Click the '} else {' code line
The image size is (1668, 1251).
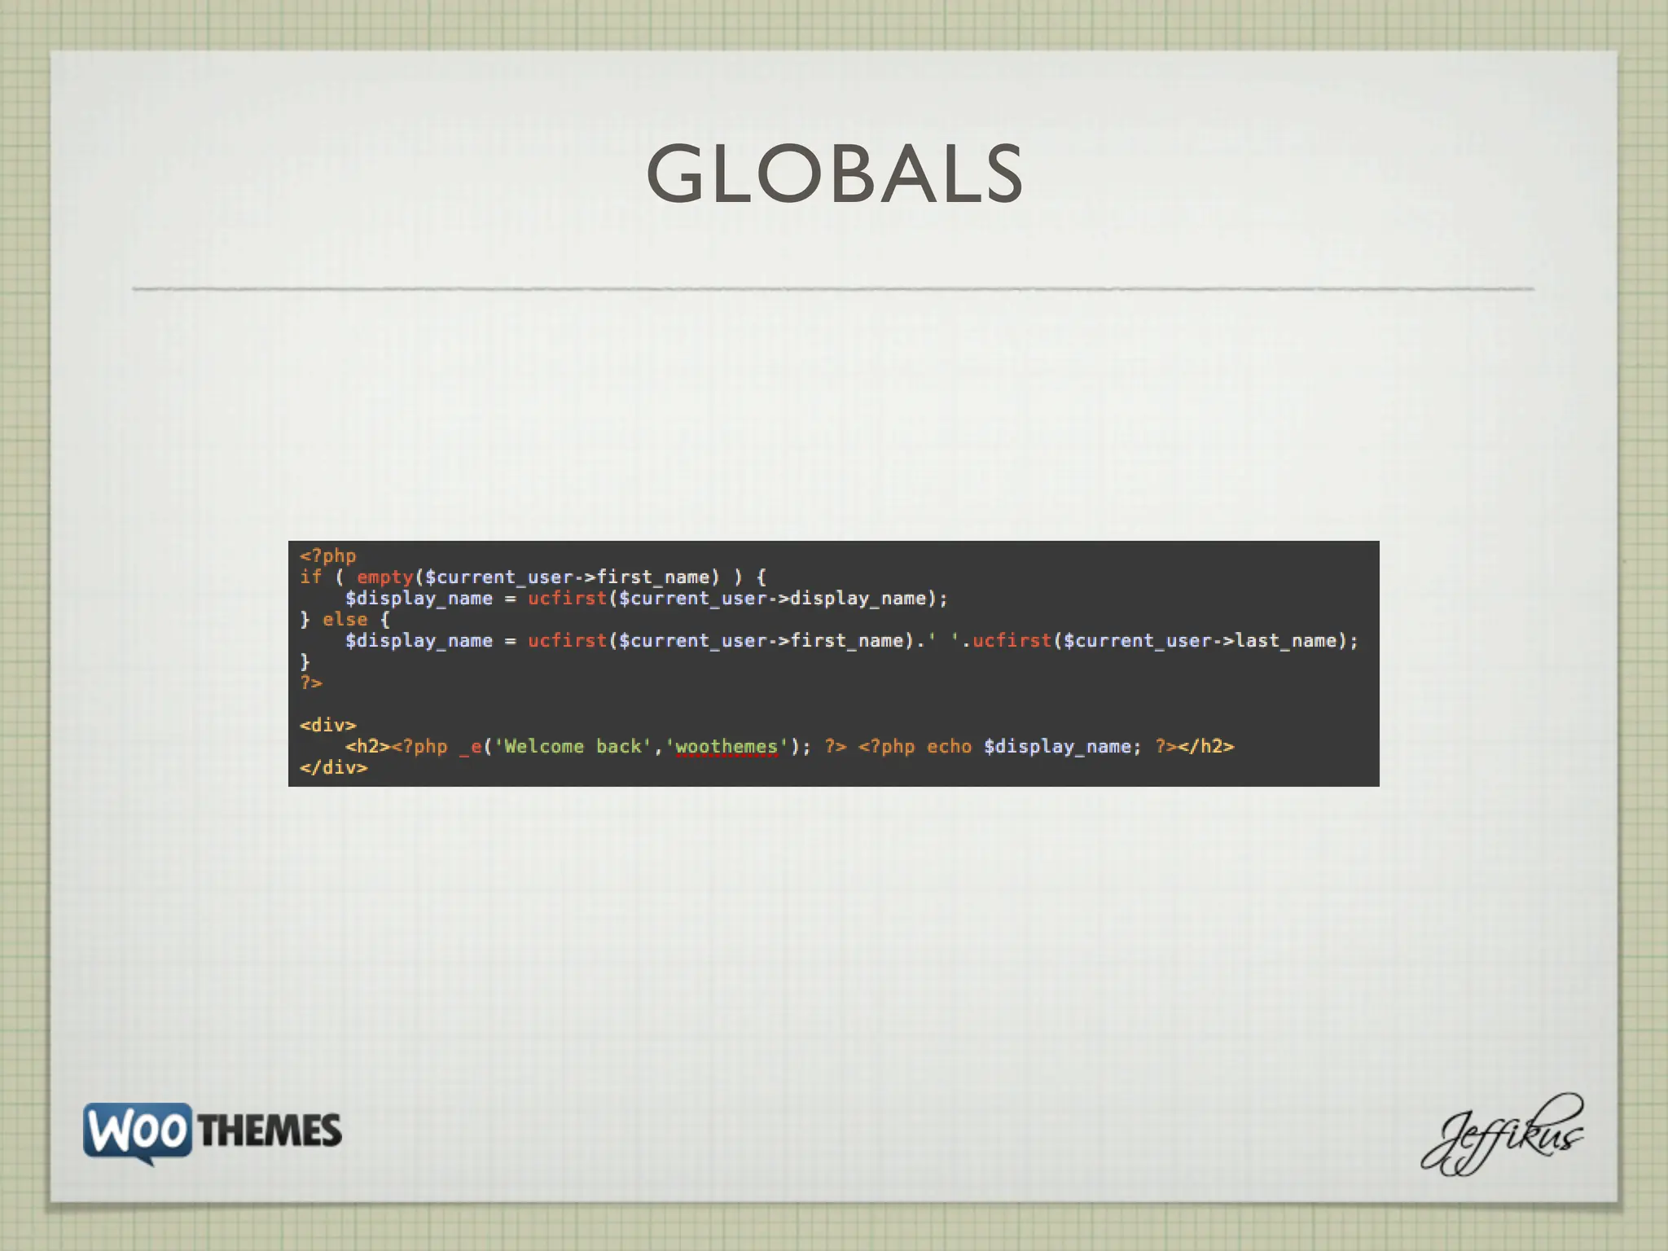click(x=345, y=620)
